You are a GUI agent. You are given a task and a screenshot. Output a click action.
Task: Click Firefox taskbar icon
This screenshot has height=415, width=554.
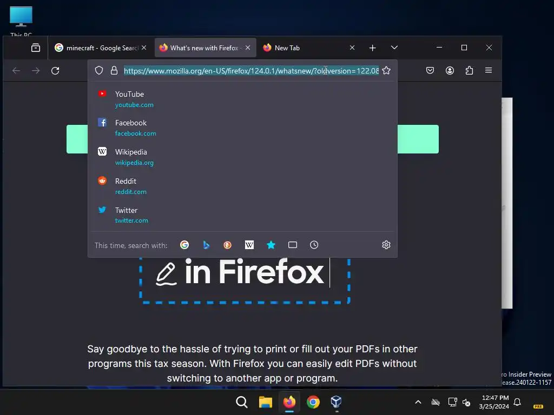[289, 402]
